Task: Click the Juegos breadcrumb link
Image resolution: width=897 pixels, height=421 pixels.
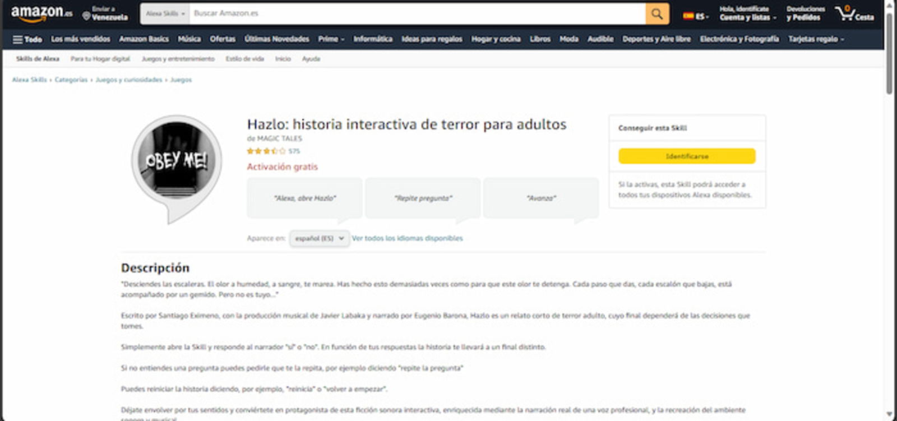Action: [181, 80]
